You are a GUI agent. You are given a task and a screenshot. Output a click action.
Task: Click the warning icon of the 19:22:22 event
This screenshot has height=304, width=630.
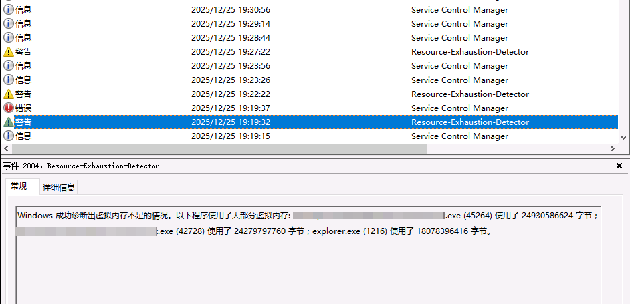[x=9, y=94]
